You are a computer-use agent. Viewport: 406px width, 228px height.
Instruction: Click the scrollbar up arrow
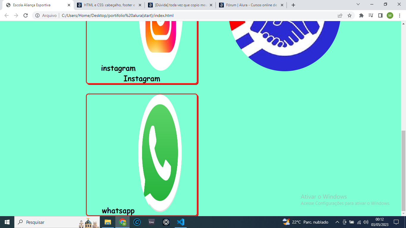click(403, 23)
